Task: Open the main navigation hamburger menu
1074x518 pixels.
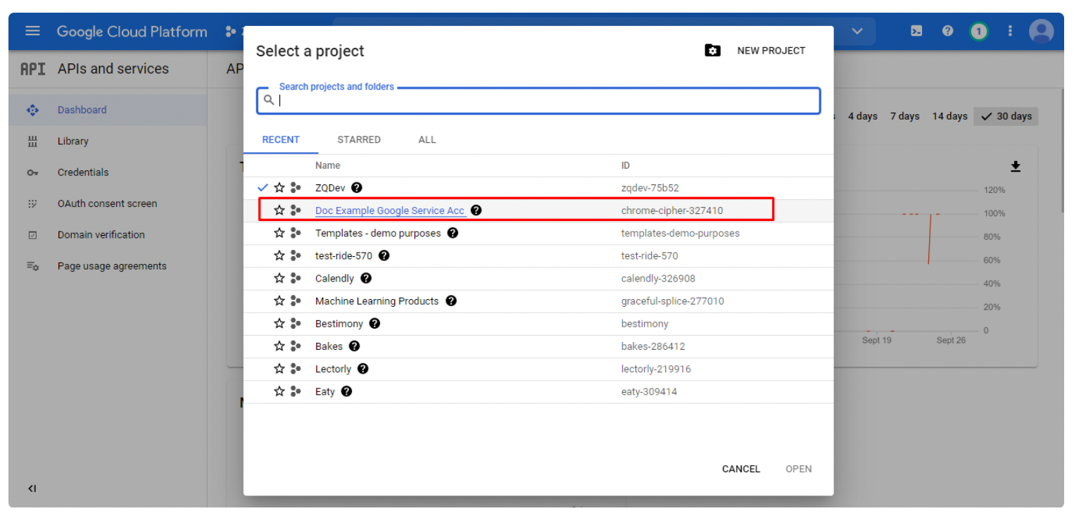Action: (x=32, y=32)
